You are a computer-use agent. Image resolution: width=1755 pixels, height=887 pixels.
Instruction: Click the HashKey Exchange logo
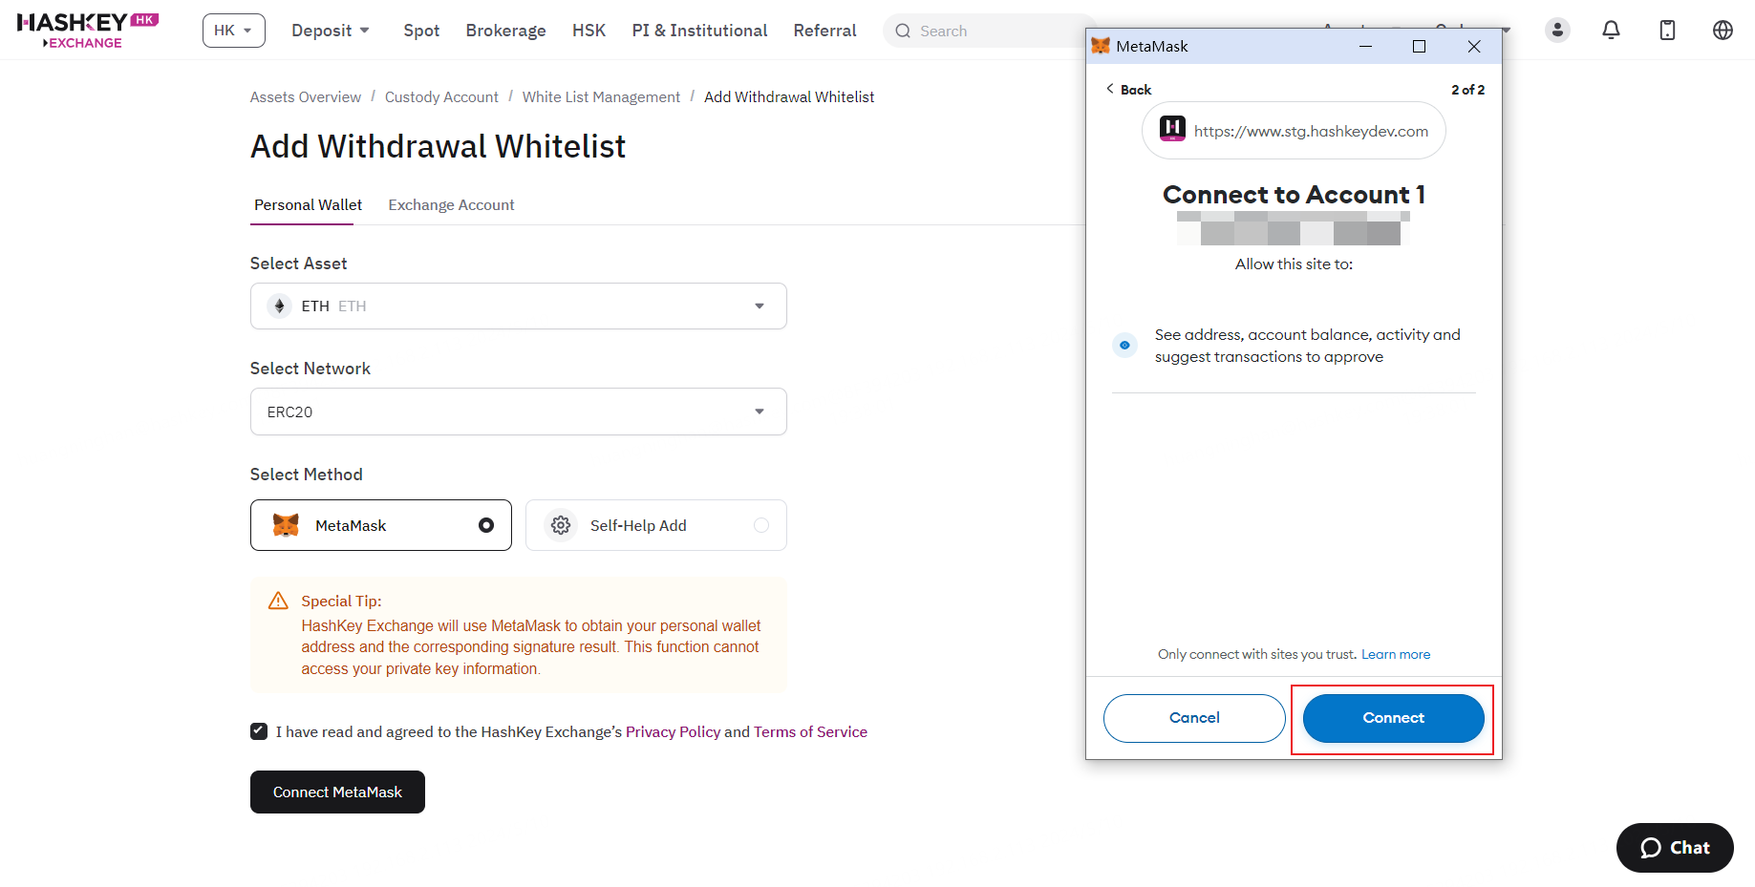point(88,30)
